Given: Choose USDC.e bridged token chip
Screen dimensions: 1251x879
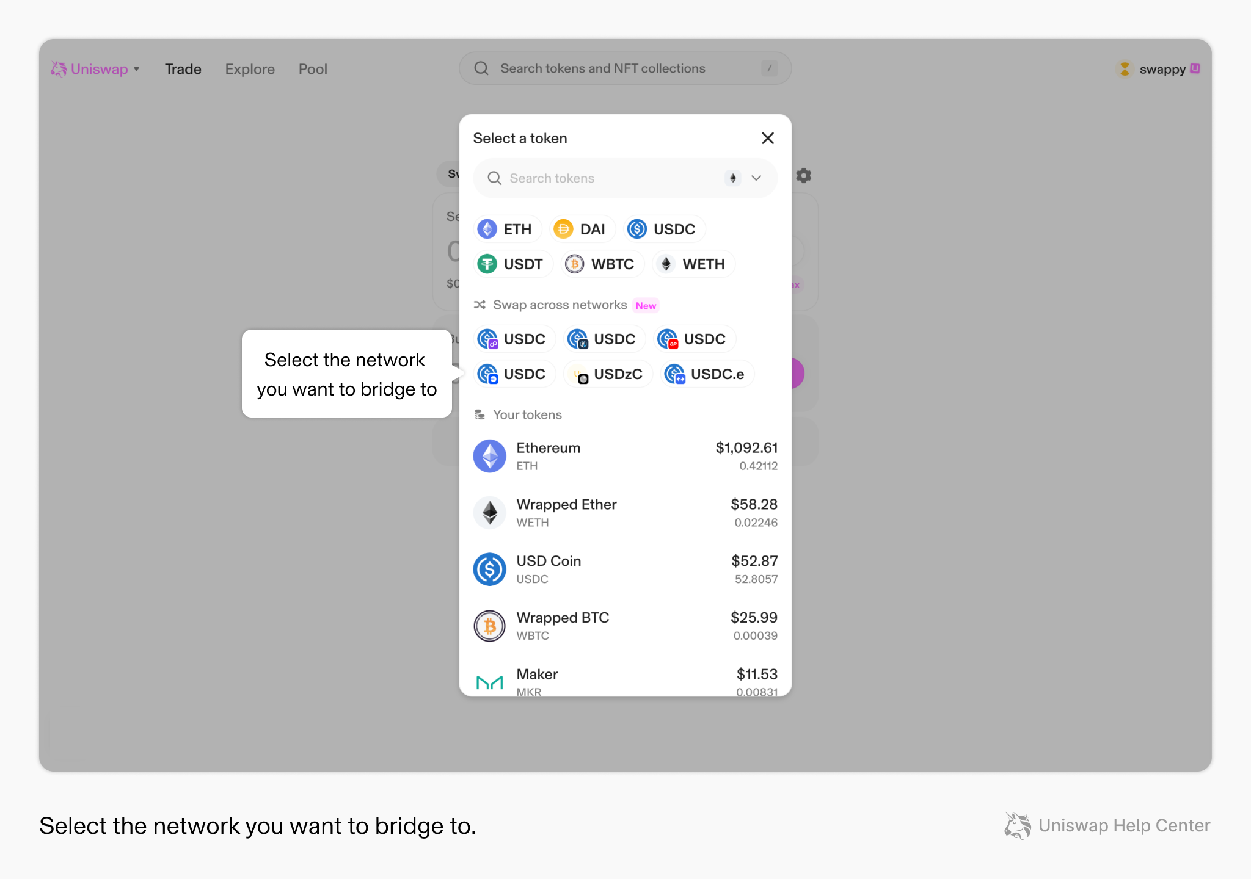Looking at the screenshot, I should [x=707, y=374].
